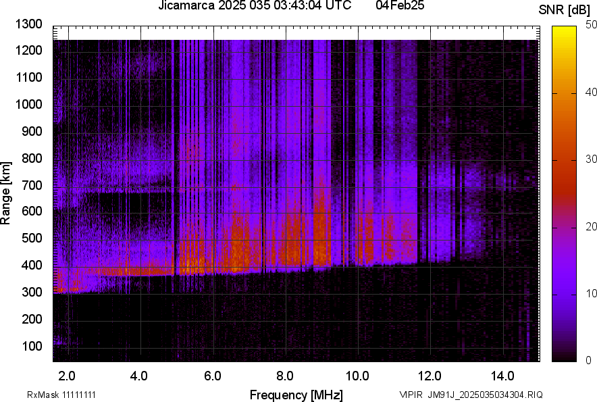Image resolution: width=597 pixels, height=402 pixels.
Task: Click the 30 tick label on the colorbar
Action: coord(592,159)
